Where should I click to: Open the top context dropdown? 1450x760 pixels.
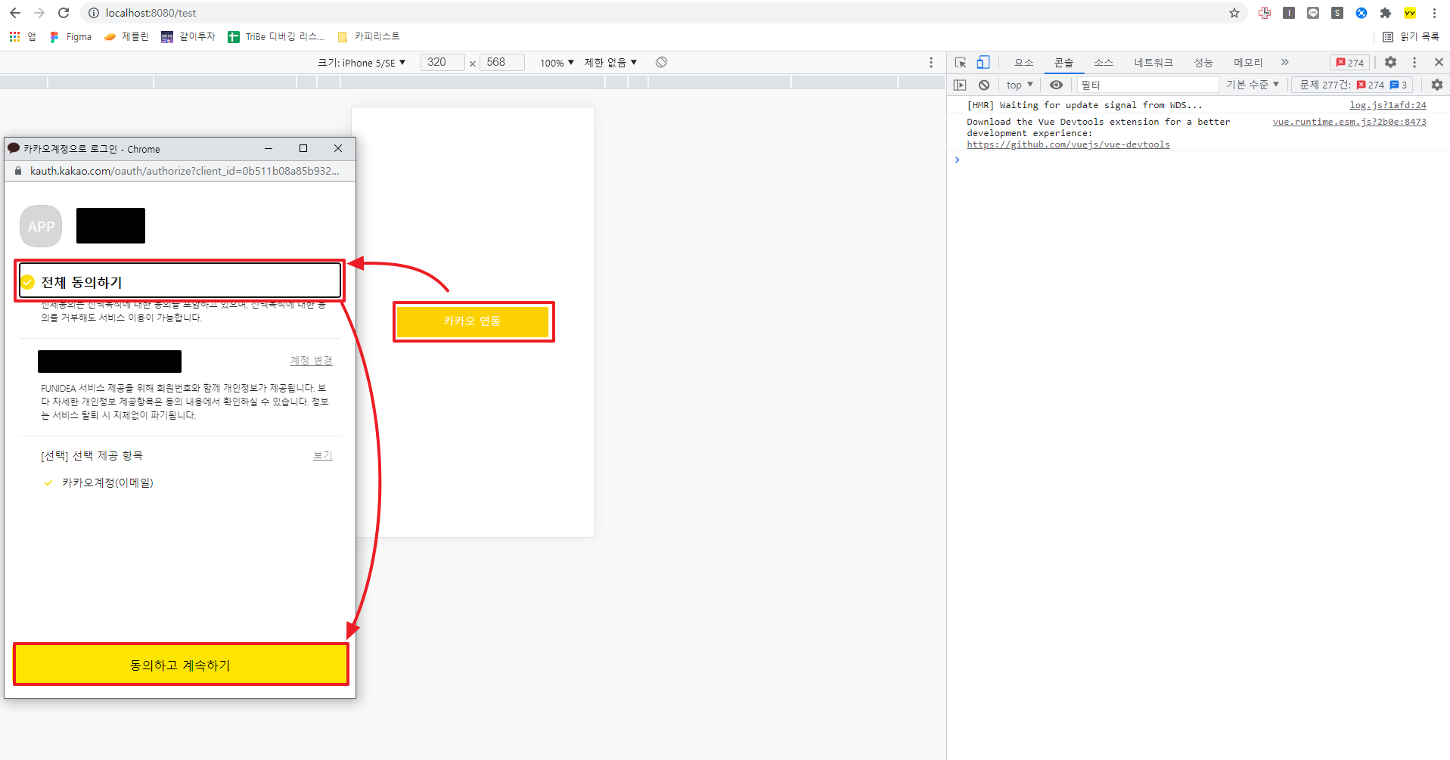pos(1019,85)
